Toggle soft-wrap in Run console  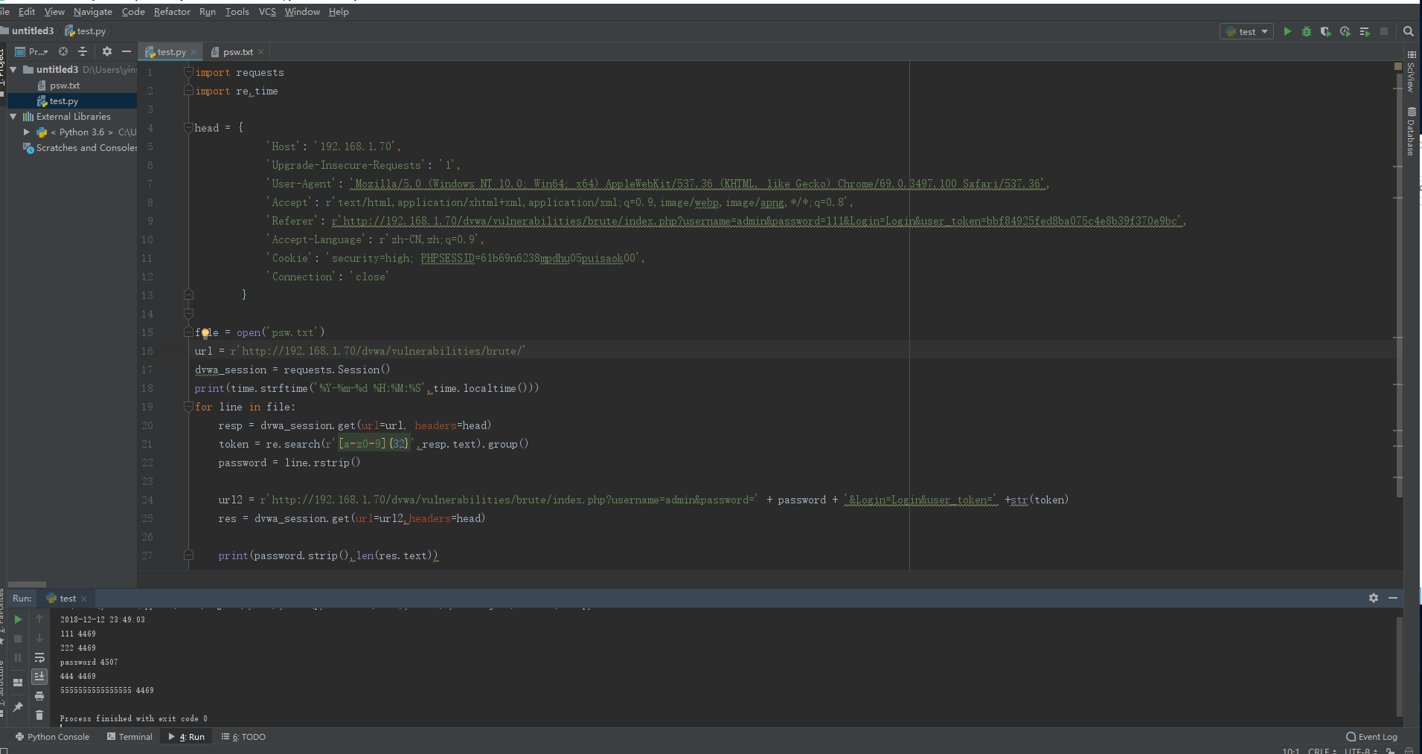point(39,658)
